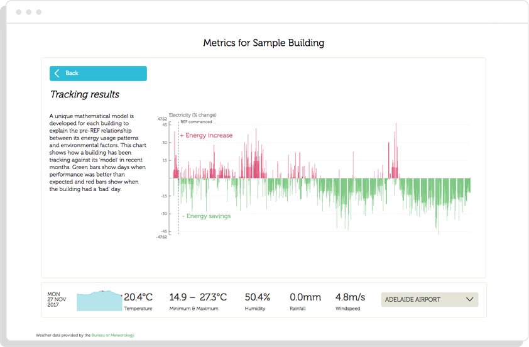The image size is (529, 347).
Task: Click the Tracking results heading
Action: click(x=85, y=95)
